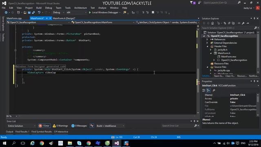Click the New Project toolbar icon
Image resolution: width=261 pixels, height=147 pixels.
(18, 13)
